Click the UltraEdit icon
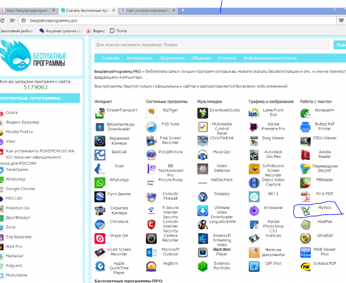 [306, 238]
